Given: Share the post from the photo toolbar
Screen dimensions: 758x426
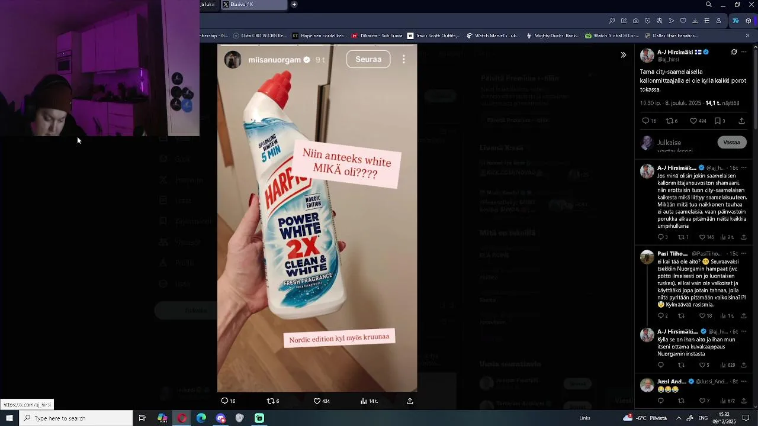Looking at the screenshot, I should [x=410, y=401].
